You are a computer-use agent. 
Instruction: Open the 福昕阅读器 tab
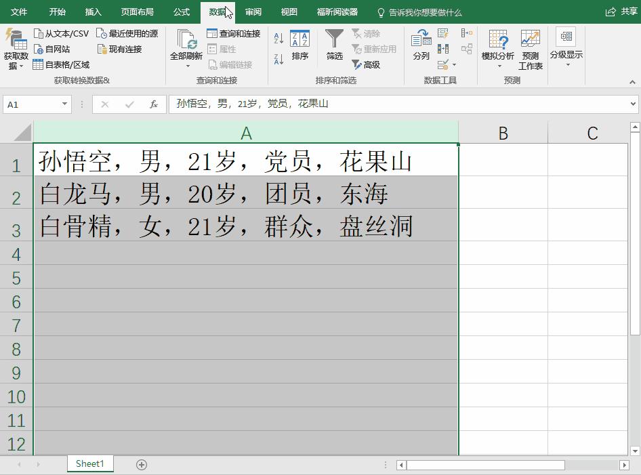click(x=337, y=12)
